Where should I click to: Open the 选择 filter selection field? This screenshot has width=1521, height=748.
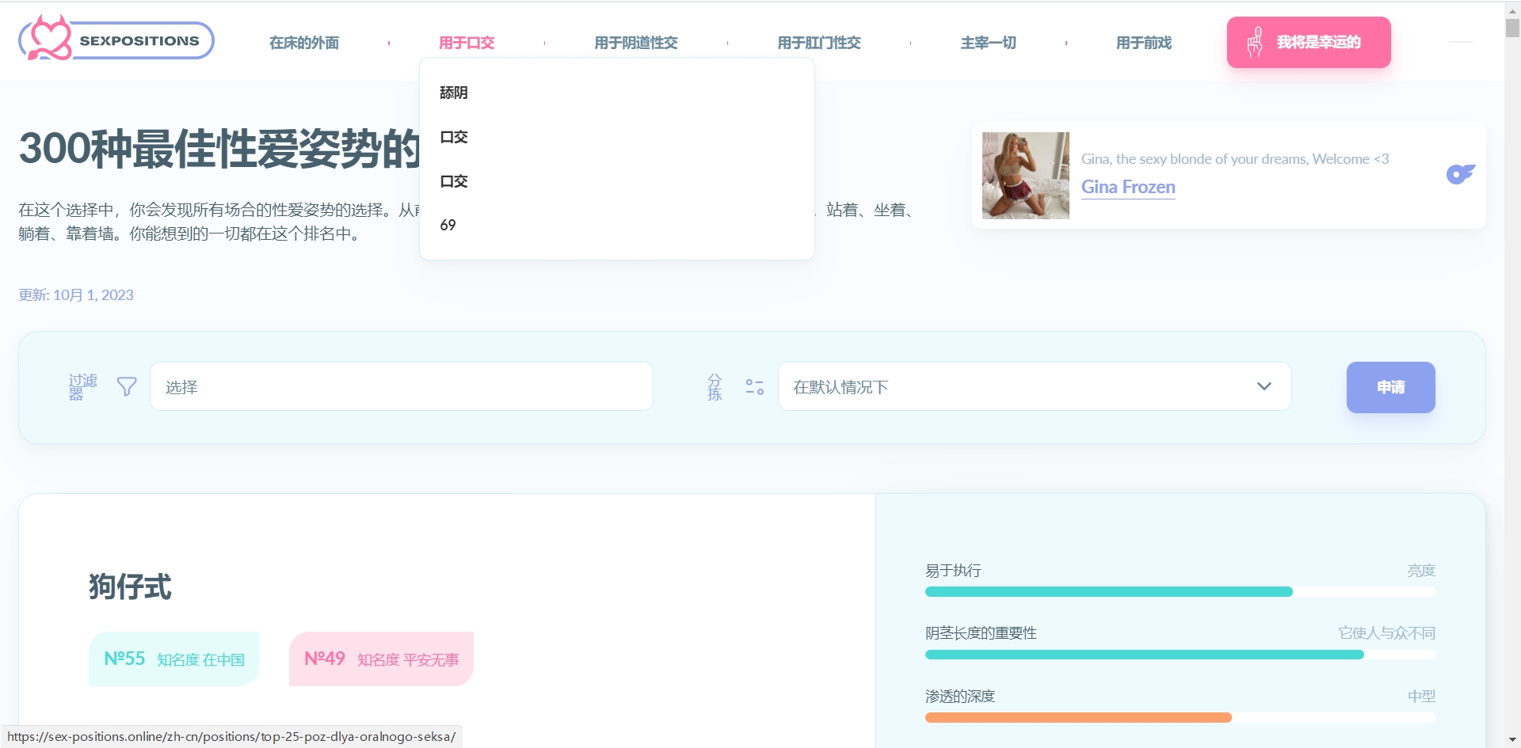401,387
